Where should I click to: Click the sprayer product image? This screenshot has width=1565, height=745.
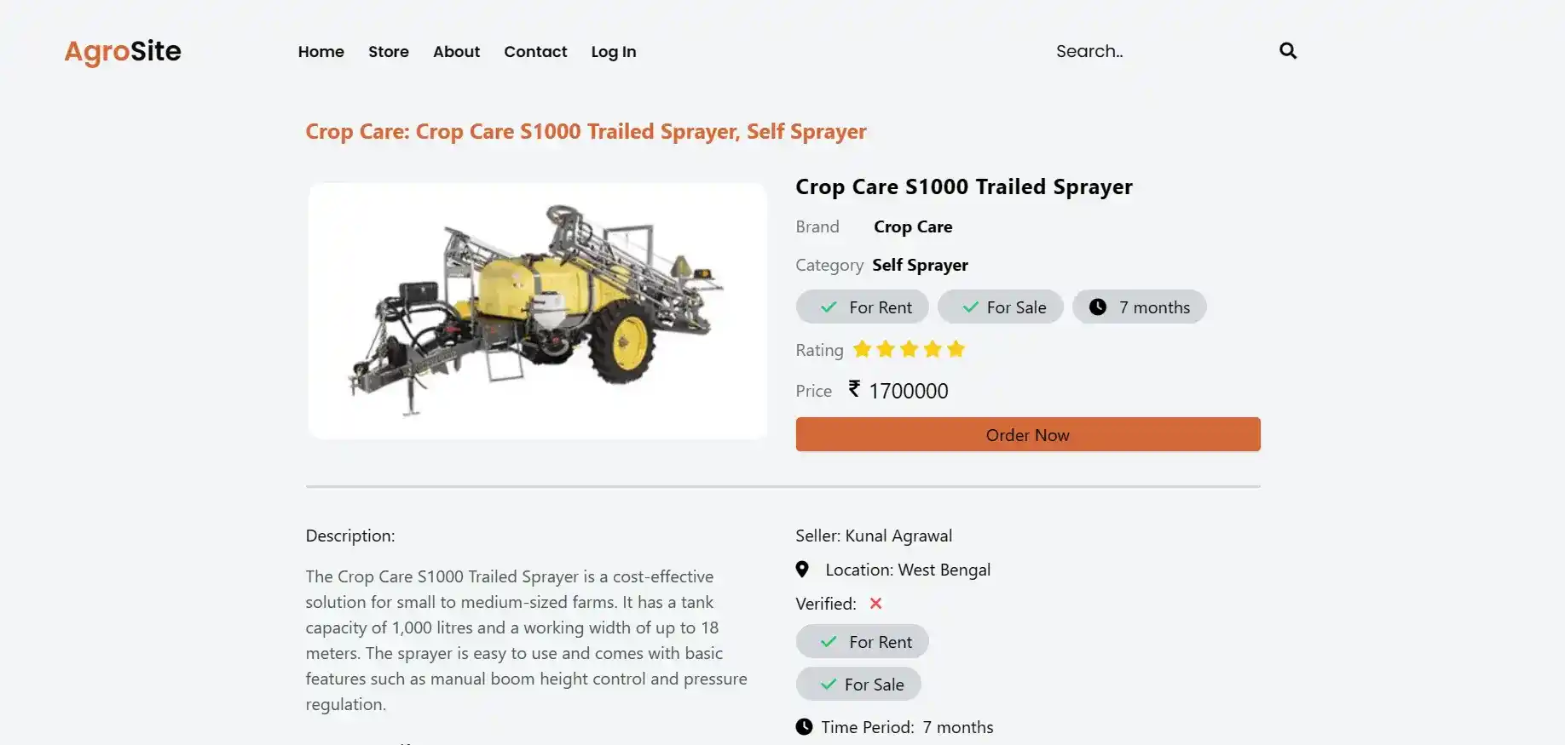[537, 311]
